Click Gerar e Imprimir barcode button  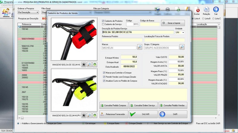173,23
